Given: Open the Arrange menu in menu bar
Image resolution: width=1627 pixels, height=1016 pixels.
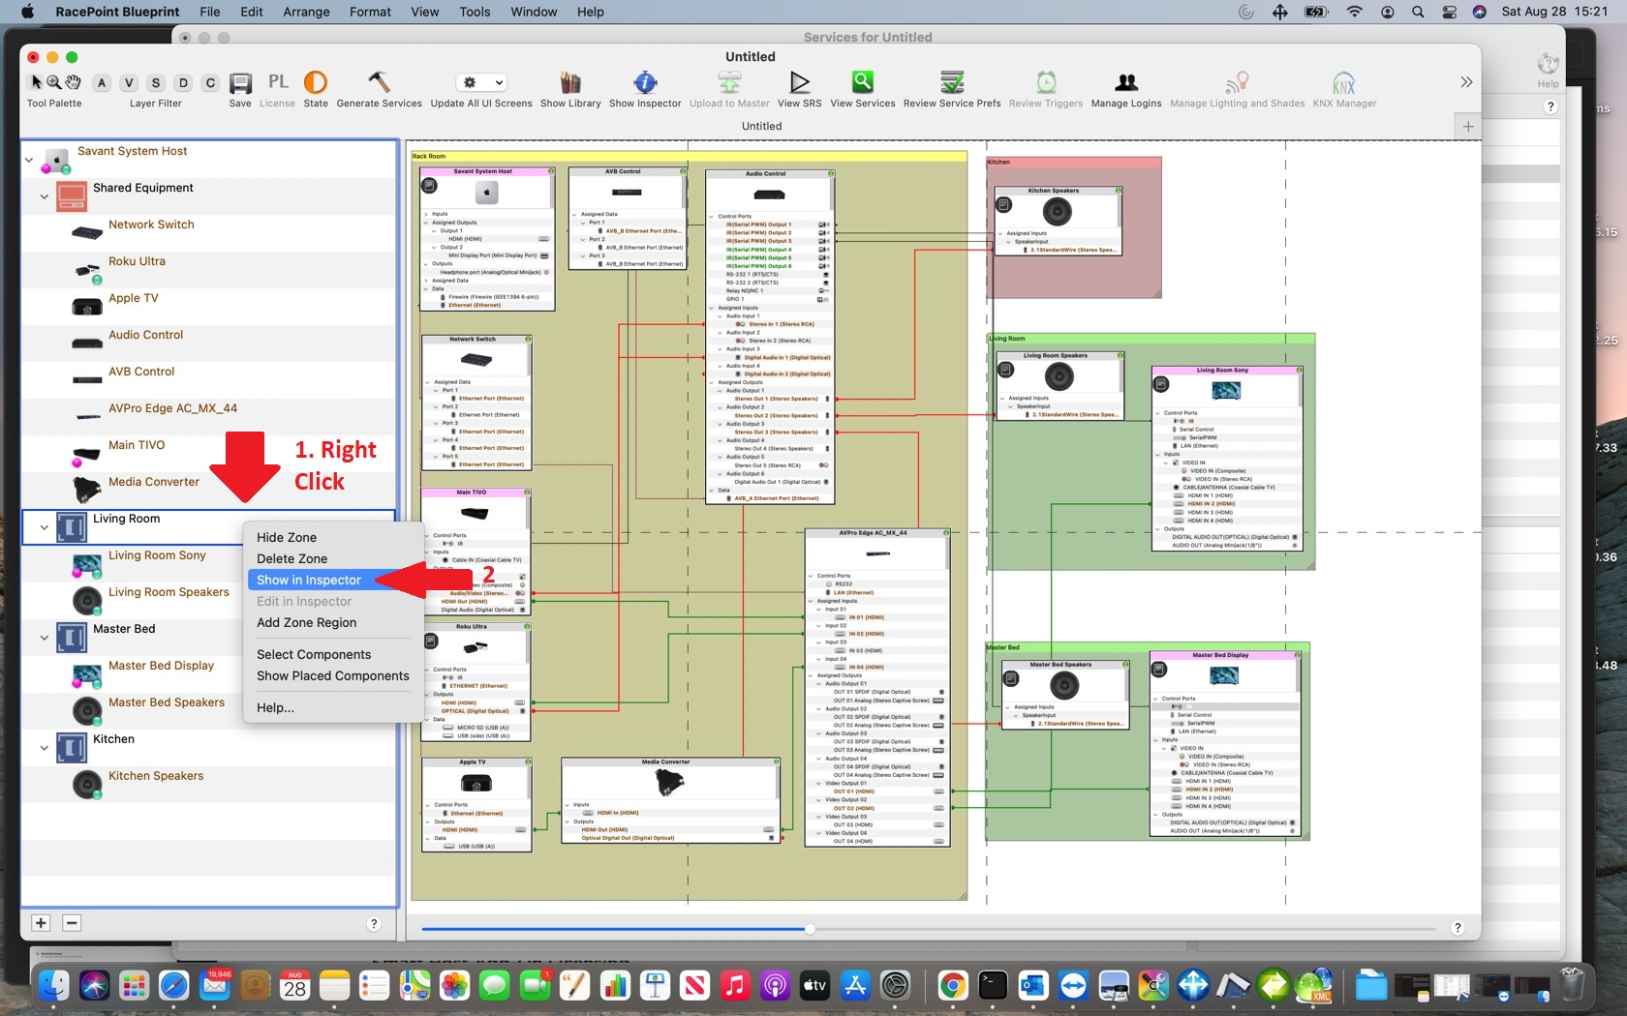Looking at the screenshot, I should point(306,12).
